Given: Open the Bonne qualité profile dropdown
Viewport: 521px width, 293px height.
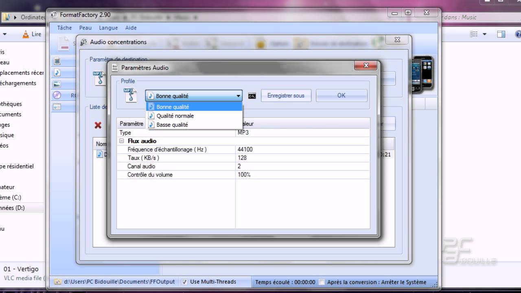Looking at the screenshot, I should [x=194, y=96].
